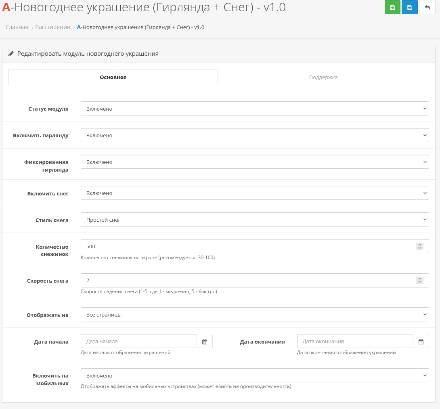Viewport: 440px width, 409px height.
Task: Open calendar picker for Дата окончания
Action: point(421,342)
